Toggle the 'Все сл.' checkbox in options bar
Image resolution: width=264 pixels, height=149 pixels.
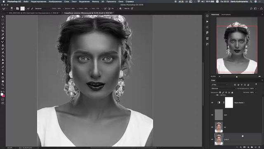coord(123,8)
